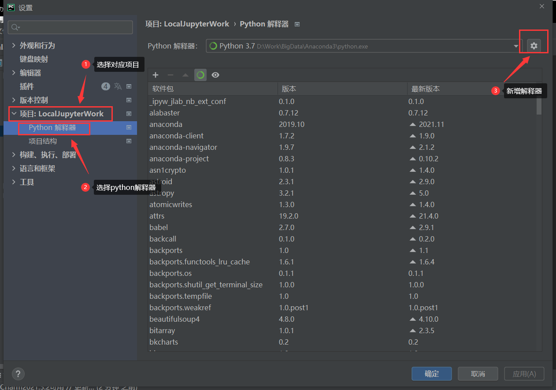The width and height of the screenshot is (556, 390).
Task: Select the backports.tempfile package row
Action: pos(342,296)
